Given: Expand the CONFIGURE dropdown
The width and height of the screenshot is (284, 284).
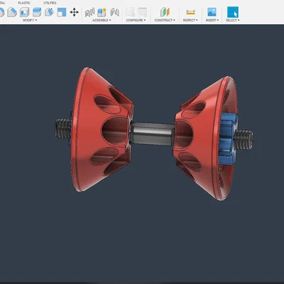Looking at the screenshot, I should [136, 21].
